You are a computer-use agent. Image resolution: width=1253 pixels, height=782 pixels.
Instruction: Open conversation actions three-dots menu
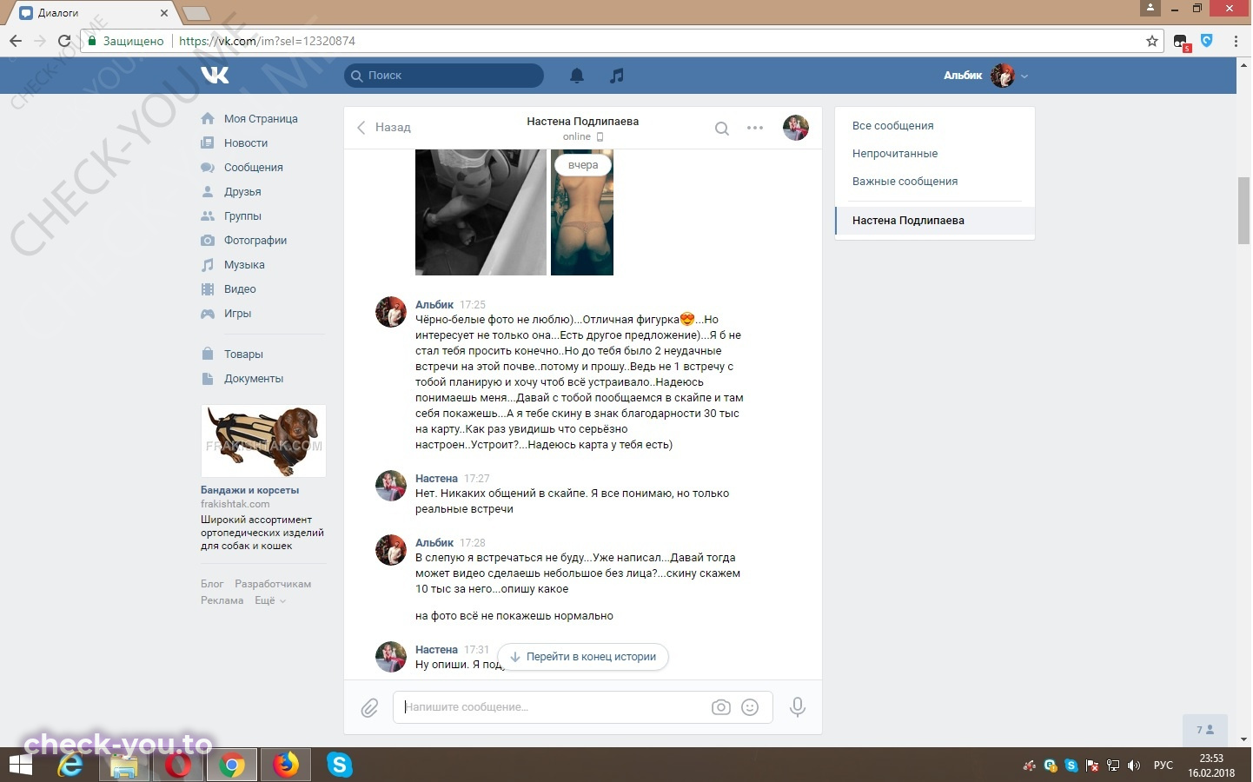point(755,128)
